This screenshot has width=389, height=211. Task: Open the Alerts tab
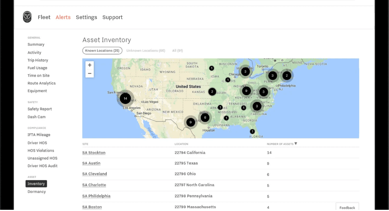(63, 17)
